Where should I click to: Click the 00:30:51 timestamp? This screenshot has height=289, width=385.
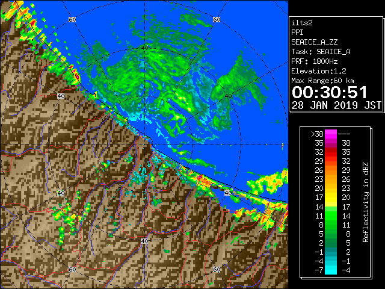point(330,92)
